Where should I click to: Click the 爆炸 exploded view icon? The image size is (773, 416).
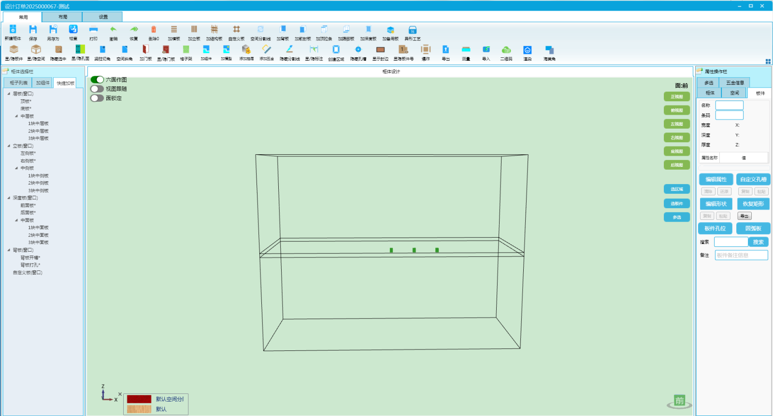click(x=426, y=50)
